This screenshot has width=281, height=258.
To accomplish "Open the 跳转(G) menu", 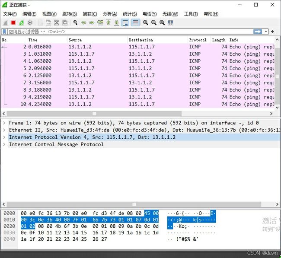I will pos(70,14).
